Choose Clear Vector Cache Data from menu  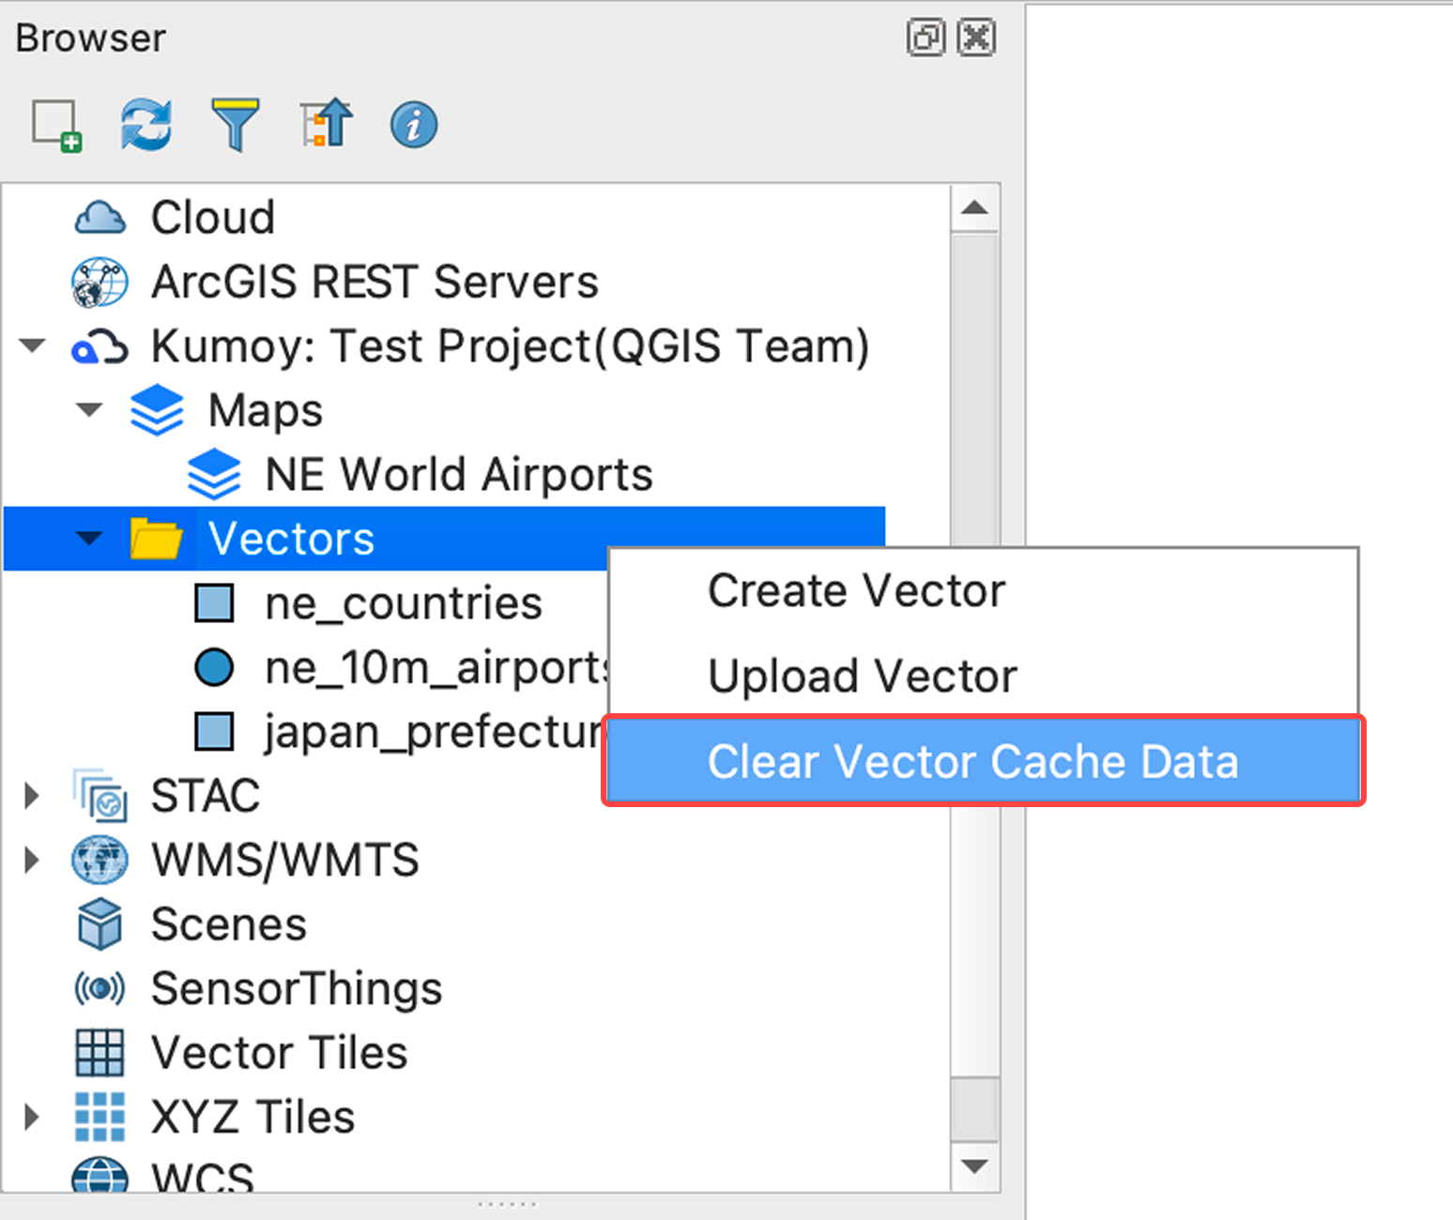click(x=973, y=761)
